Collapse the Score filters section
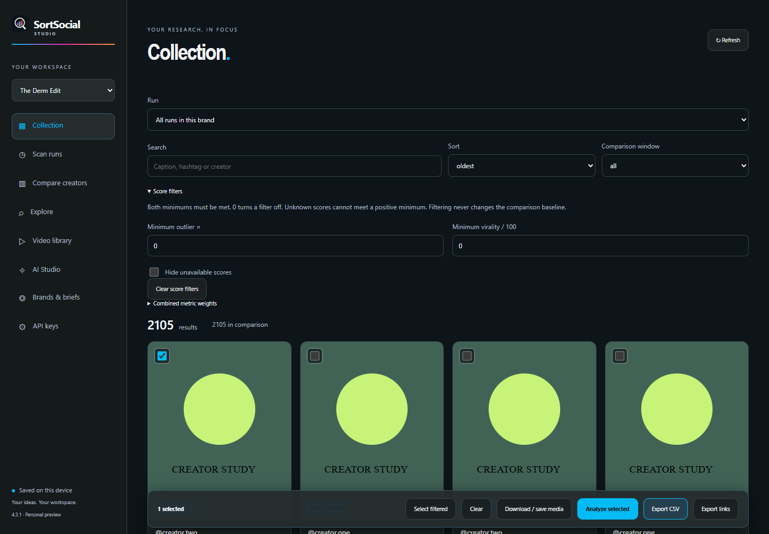 (x=165, y=191)
